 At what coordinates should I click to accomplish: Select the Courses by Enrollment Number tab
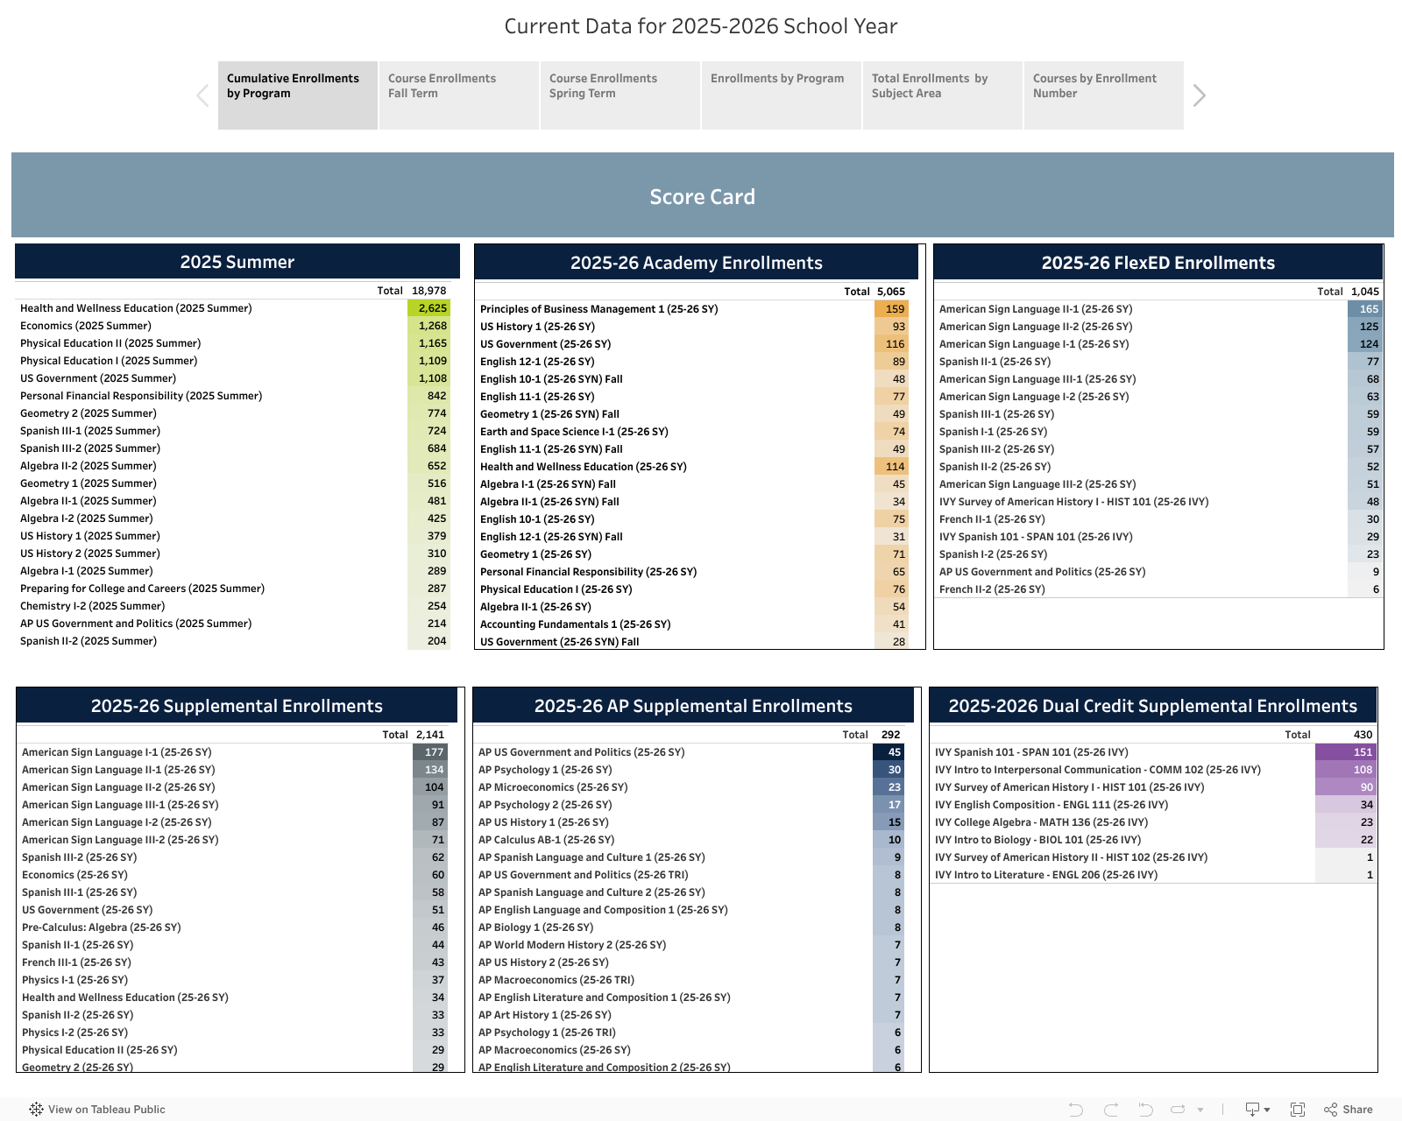(x=1103, y=95)
